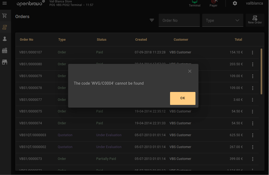Click the orders list scrollbar
Screen dimensions: 269x175
tap(261, 71)
